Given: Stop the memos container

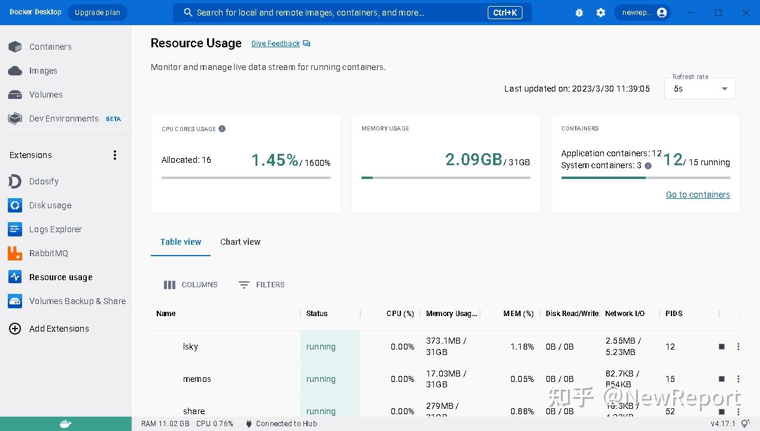Looking at the screenshot, I should (722, 379).
